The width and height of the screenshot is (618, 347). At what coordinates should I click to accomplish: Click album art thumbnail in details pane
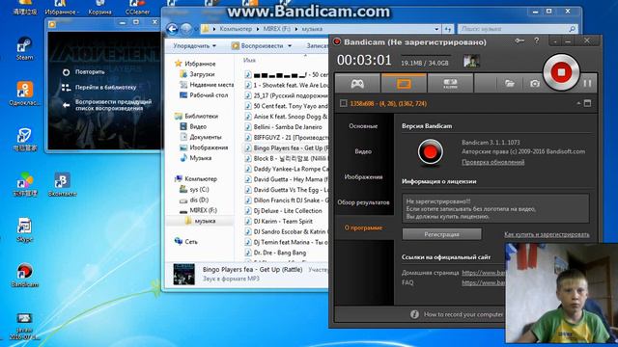(184, 274)
